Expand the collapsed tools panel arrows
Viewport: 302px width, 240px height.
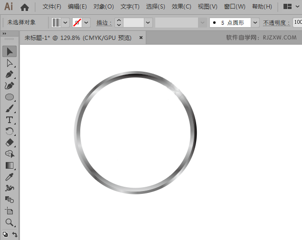4,34
